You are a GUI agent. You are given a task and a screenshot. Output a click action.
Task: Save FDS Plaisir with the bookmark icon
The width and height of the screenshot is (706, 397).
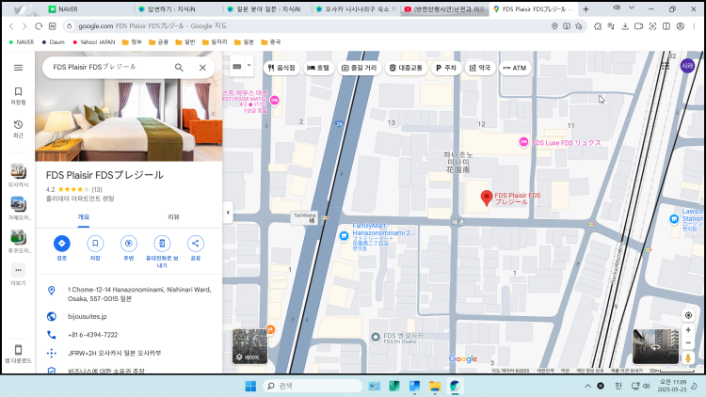point(95,244)
